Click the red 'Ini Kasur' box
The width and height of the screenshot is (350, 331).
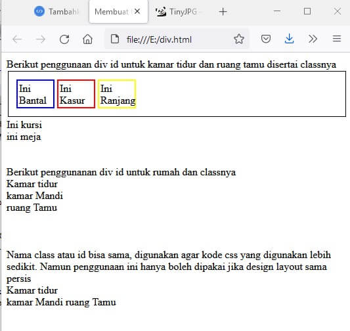76,94
